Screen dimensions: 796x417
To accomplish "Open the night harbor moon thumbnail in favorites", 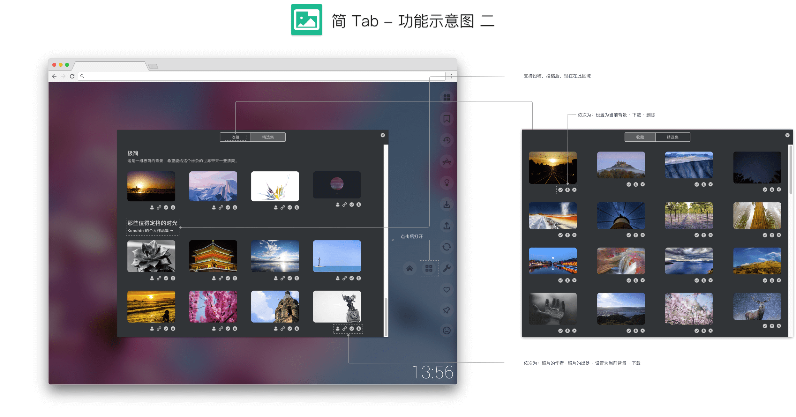I will point(553,261).
